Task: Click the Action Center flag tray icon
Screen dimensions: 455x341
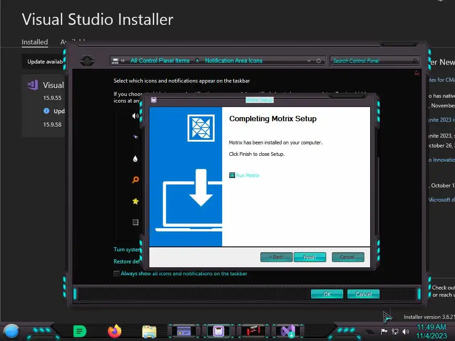Action: (x=384, y=331)
